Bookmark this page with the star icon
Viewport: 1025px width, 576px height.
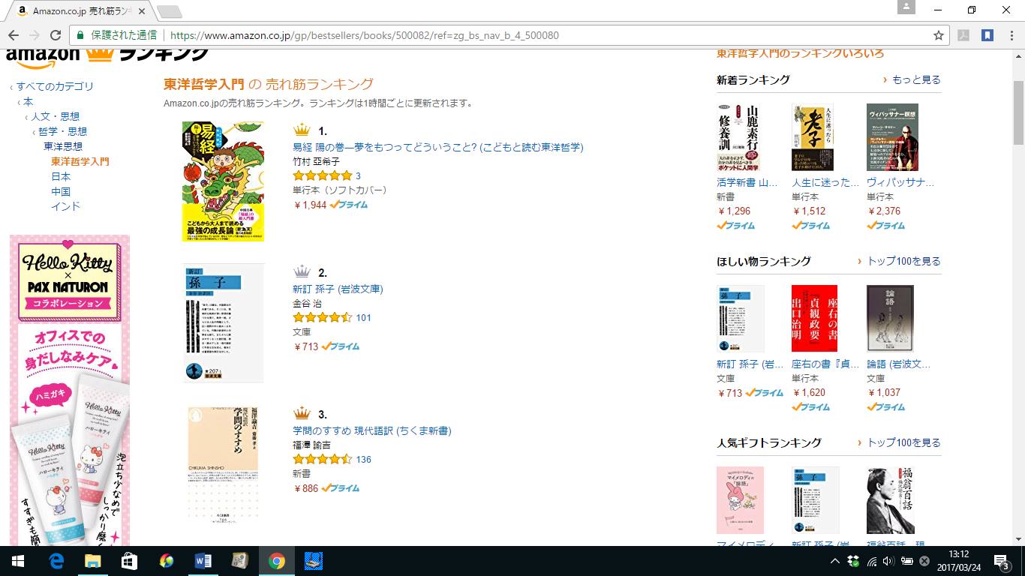tap(938, 35)
